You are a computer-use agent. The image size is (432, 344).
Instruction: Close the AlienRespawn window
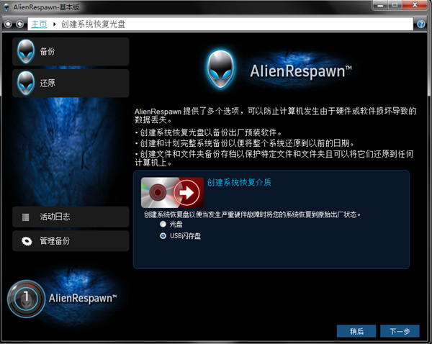415,5
